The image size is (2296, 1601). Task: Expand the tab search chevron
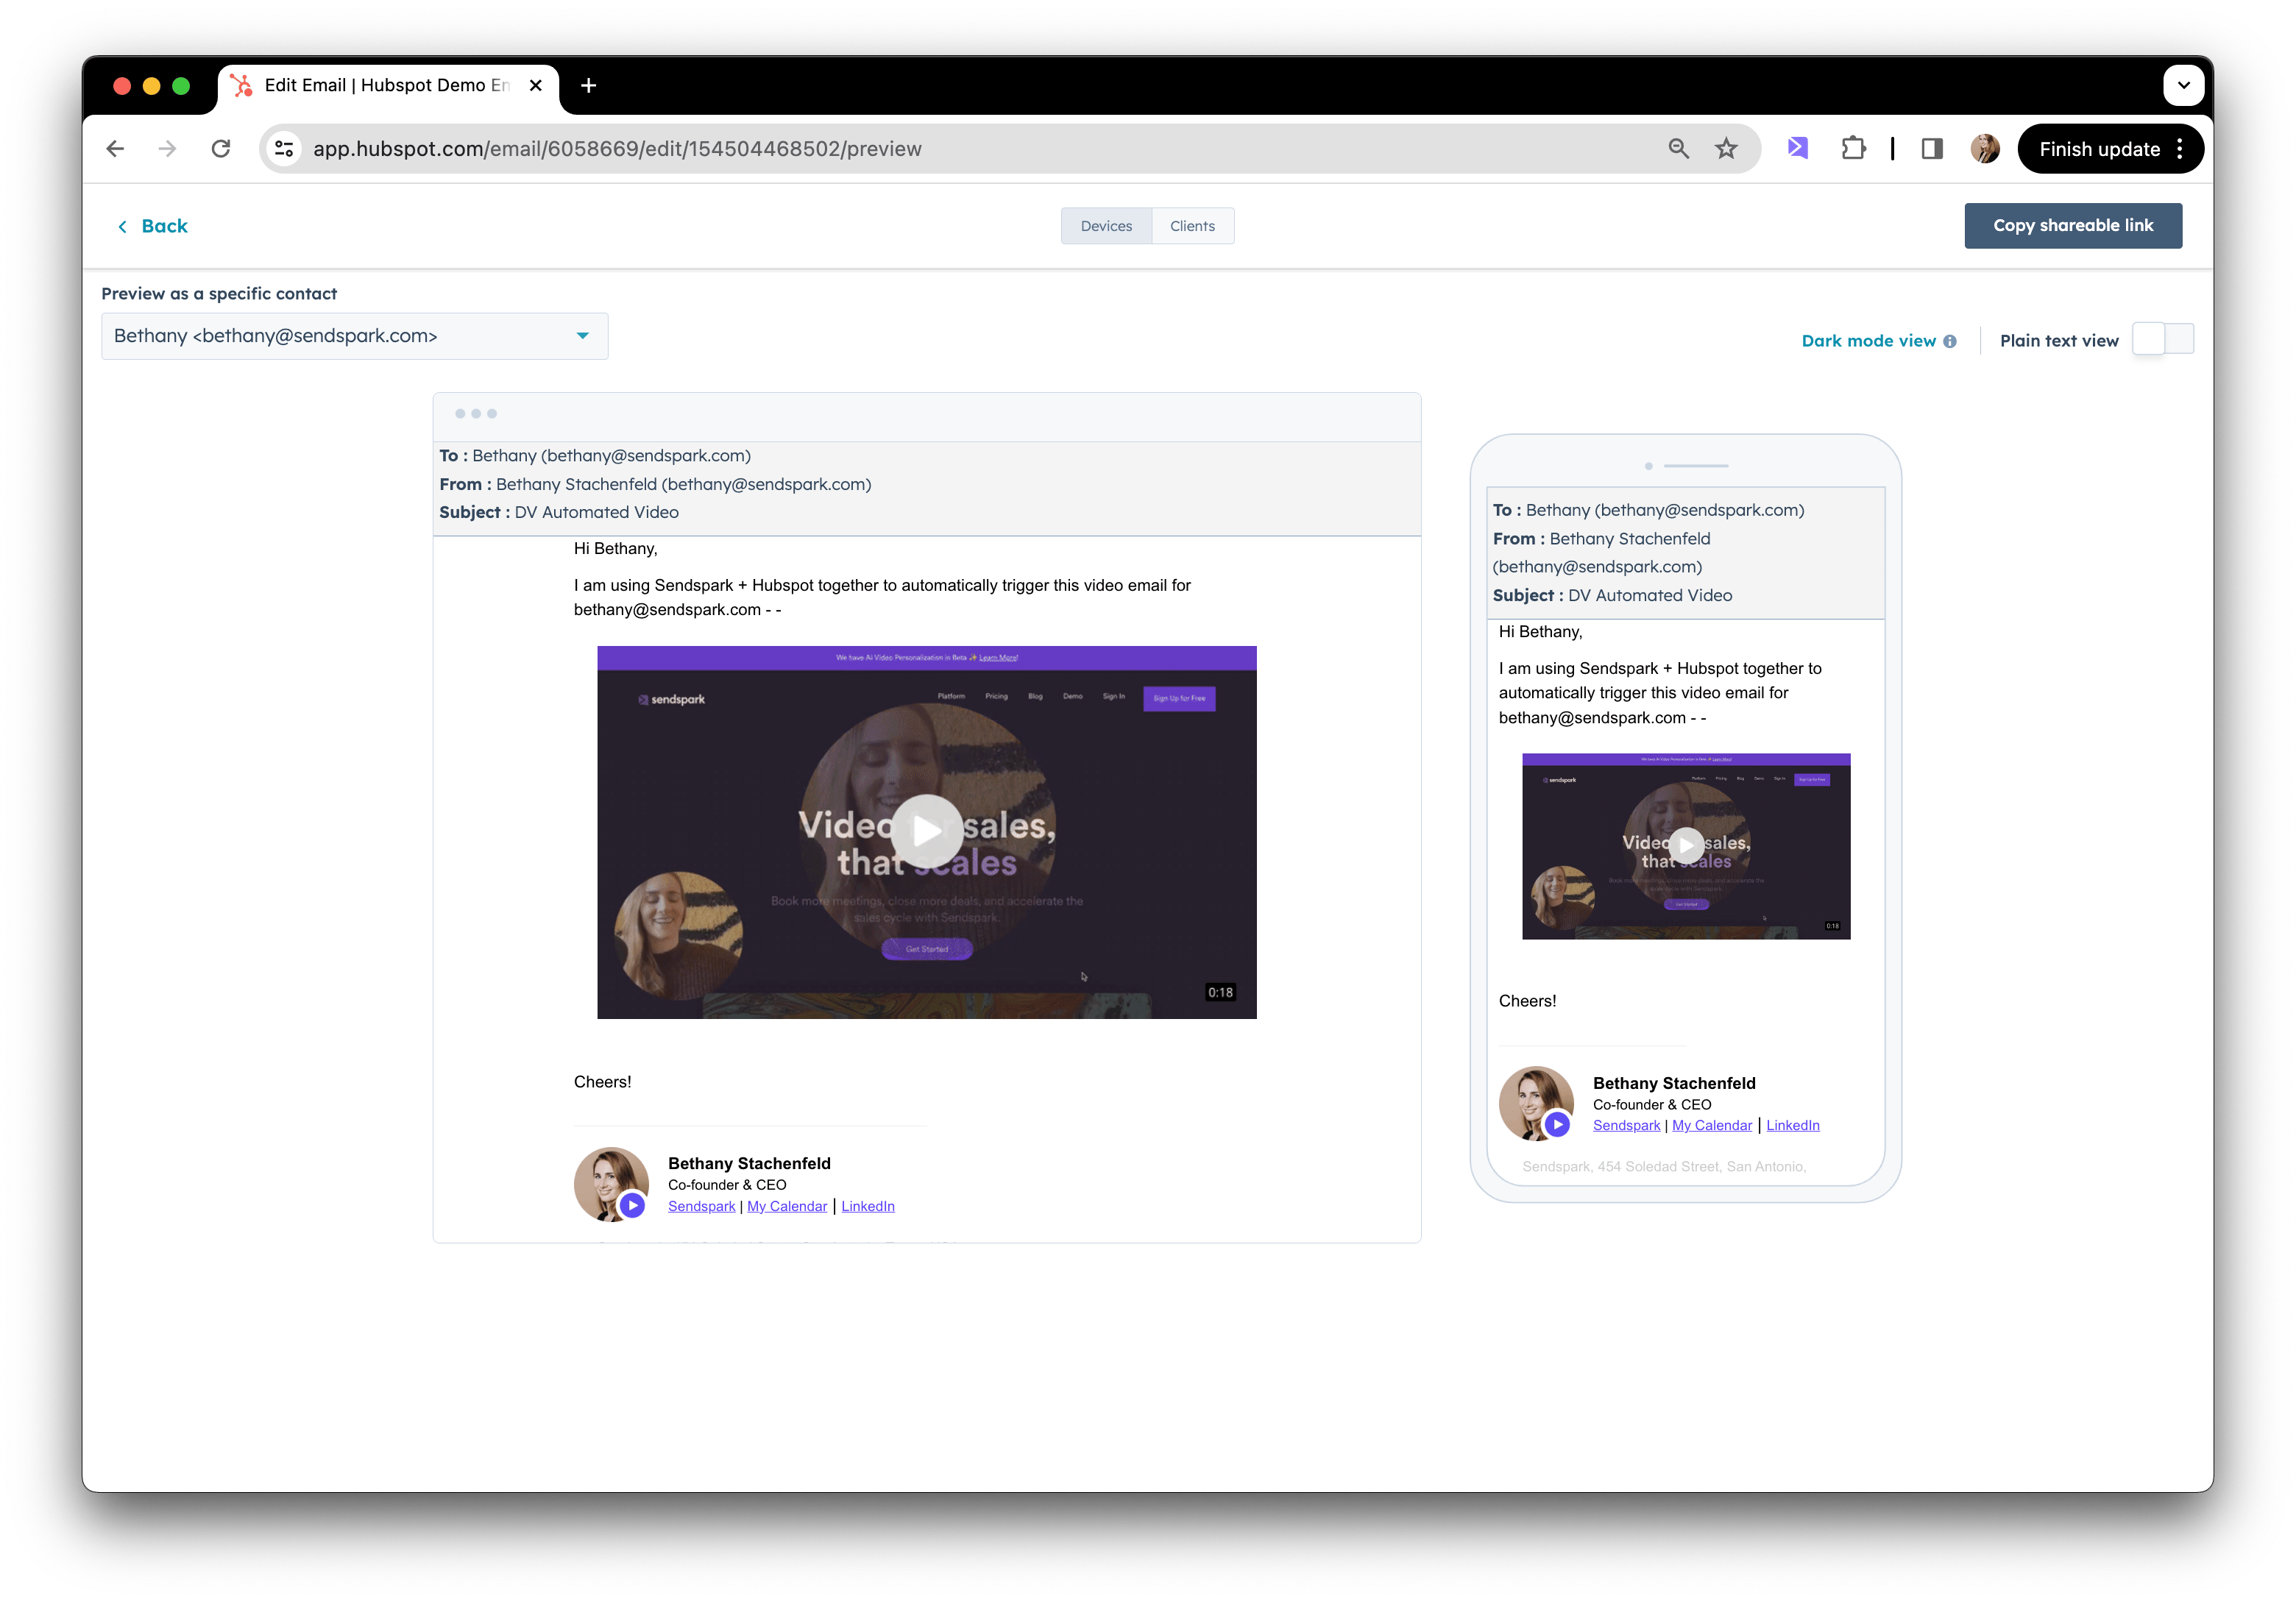coord(2183,85)
